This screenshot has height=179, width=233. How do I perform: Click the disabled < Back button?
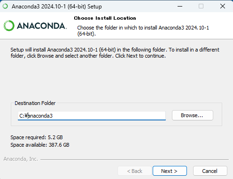point(134,171)
